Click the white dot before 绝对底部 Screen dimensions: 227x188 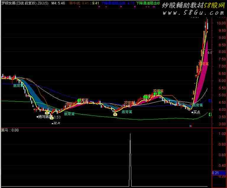coord(37,117)
